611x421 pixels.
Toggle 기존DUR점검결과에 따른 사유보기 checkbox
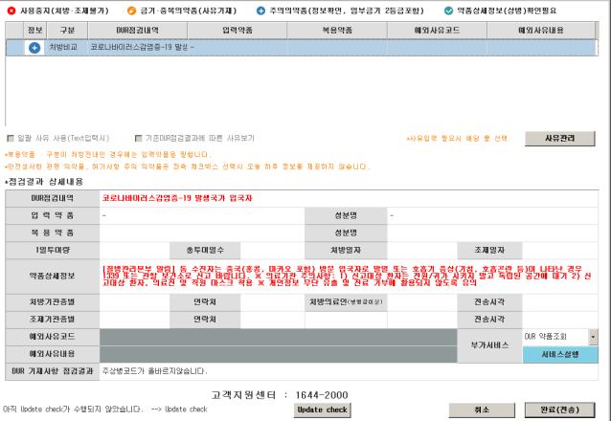pos(139,138)
